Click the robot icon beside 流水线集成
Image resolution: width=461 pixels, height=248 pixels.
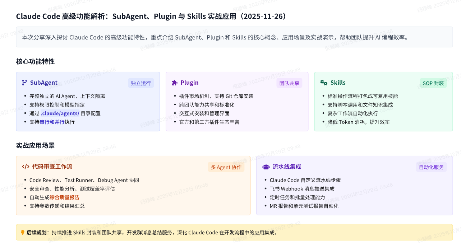point(266,167)
